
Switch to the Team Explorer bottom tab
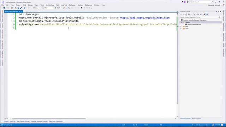pyautogui.click(x=196, y=119)
